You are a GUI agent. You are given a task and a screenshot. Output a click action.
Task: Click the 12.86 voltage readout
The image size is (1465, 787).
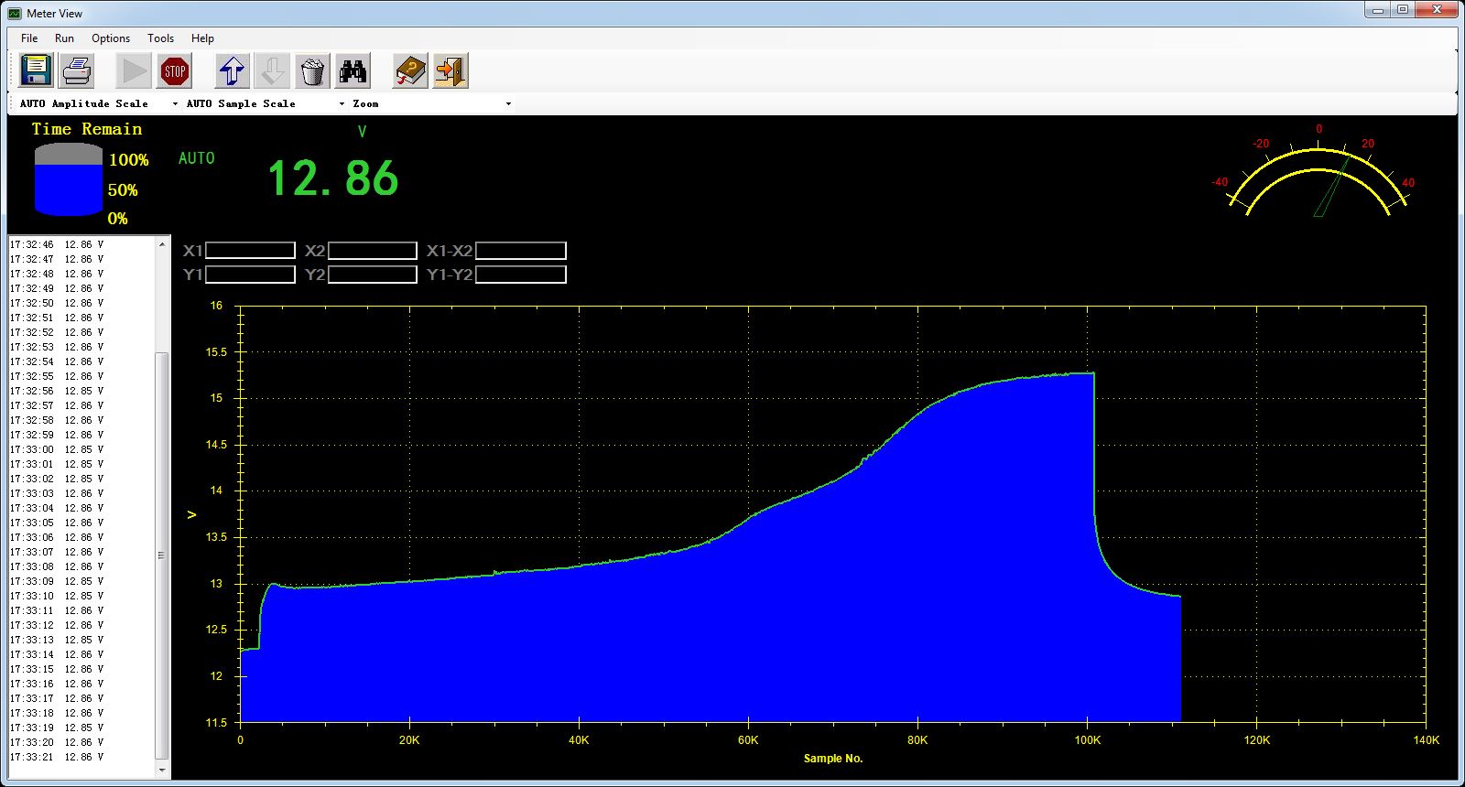tap(333, 178)
